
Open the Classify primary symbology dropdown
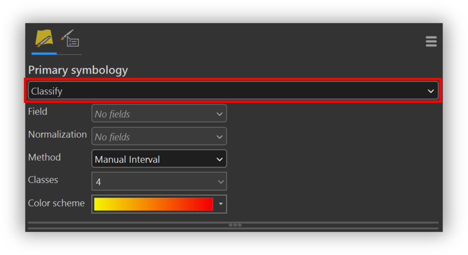click(233, 91)
